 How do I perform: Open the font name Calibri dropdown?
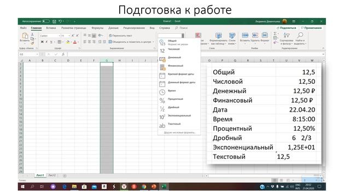[x=60, y=36]
